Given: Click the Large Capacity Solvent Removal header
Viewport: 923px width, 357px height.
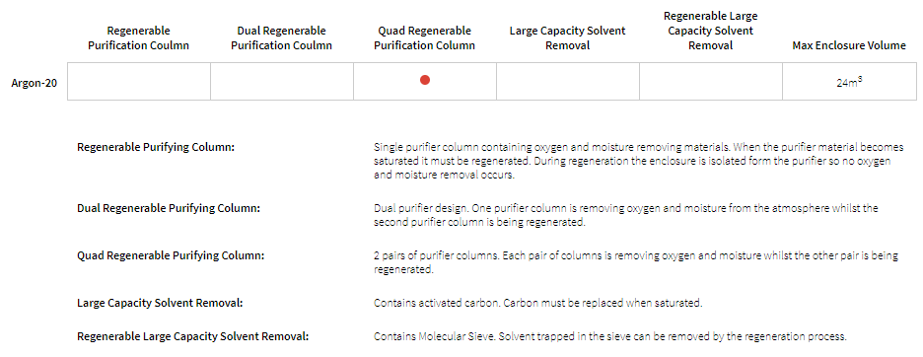Looking at the screenshot, I should (x=567, y=37).
